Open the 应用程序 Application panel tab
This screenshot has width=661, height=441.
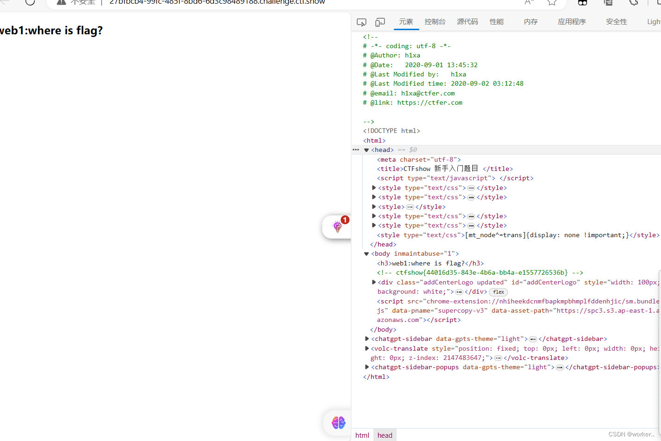(x=571, y=21)
